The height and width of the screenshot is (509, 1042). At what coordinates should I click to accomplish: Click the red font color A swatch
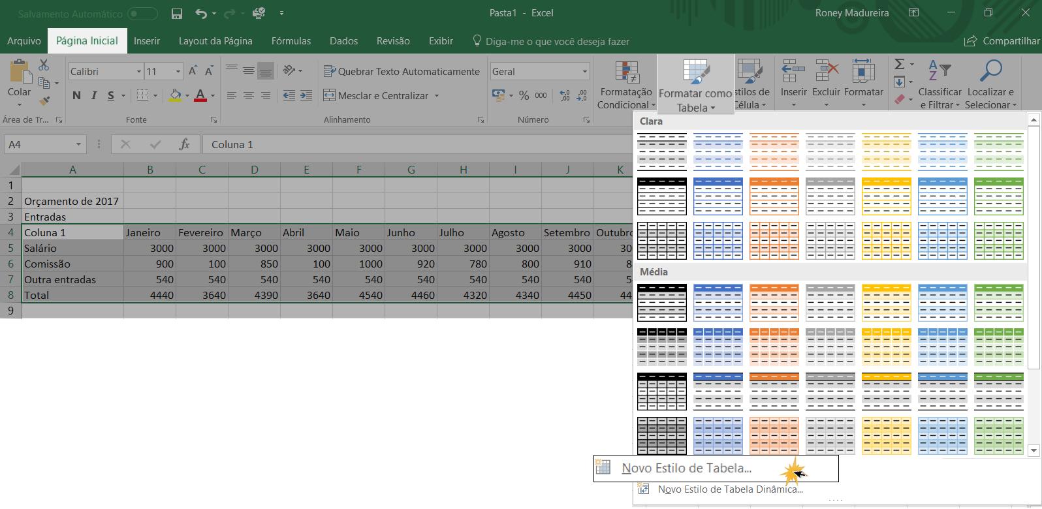click(x=200, y=95)
